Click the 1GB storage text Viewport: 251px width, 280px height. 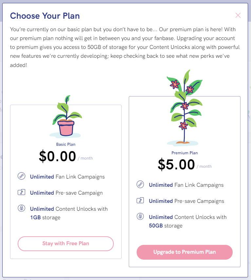[45, 218]
